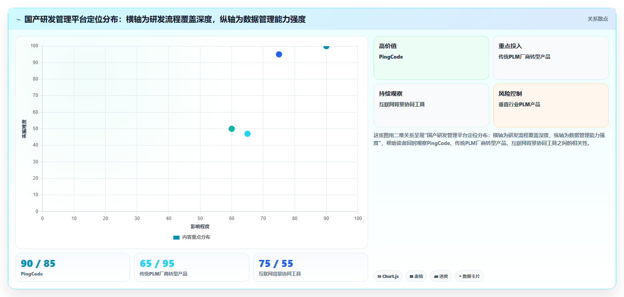The height and width of the screenshot is (297, 624).
Task: Click the description paragraph starting 这张图用二维关系
Action: click(489, 139)
